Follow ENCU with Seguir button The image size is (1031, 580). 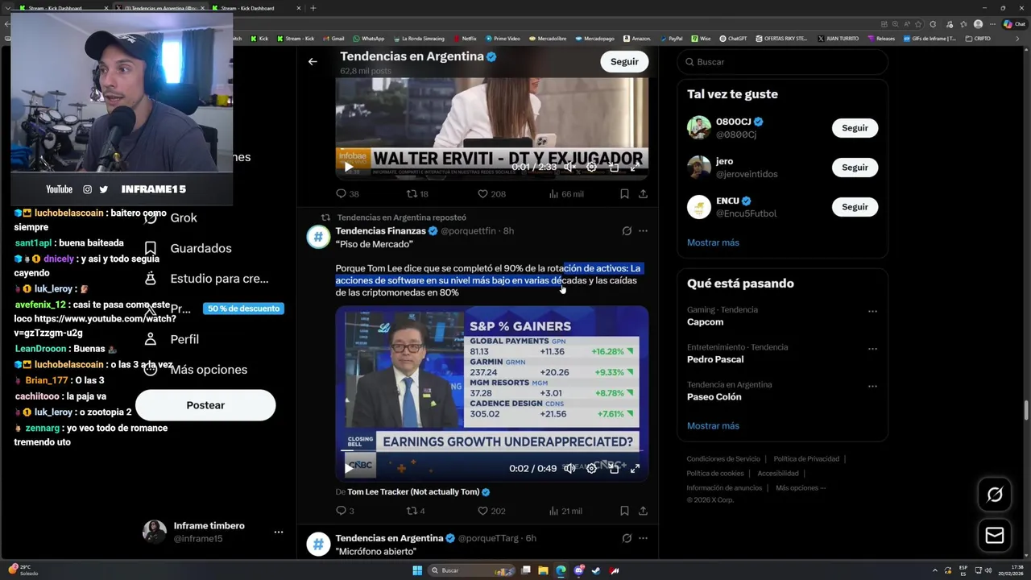tap(855, 207)
